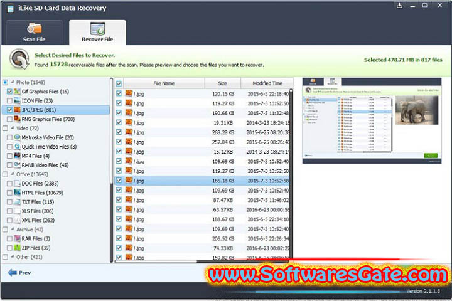
Task: Click the PNG Graphics Files type icon
Action: coord(18,119)
